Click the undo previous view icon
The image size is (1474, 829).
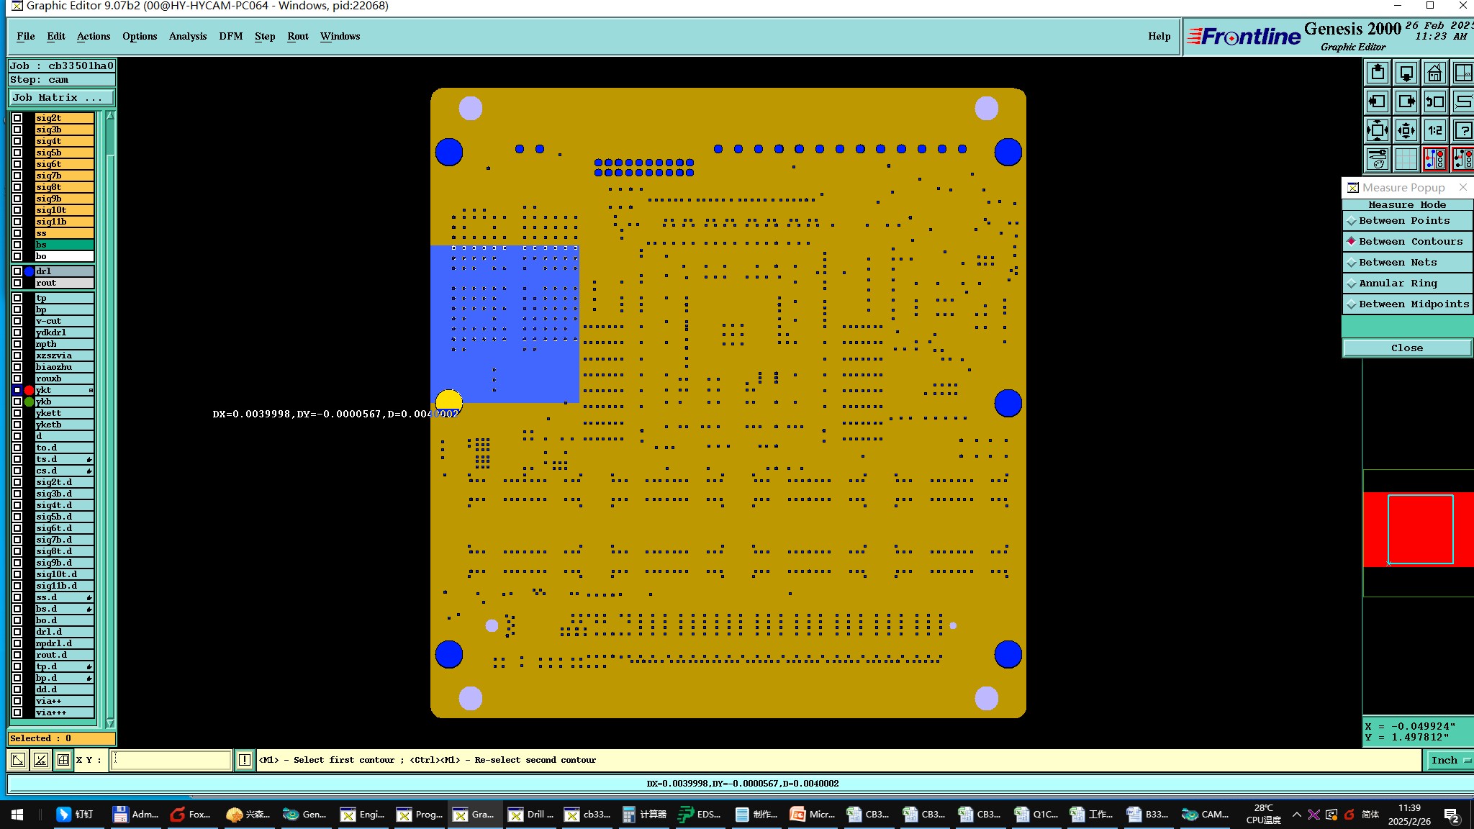1434,101
